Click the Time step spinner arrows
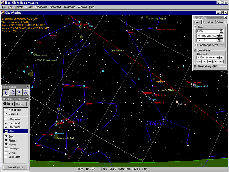Image resolution: width=229 pixels, height=172 pixels. 218,57
